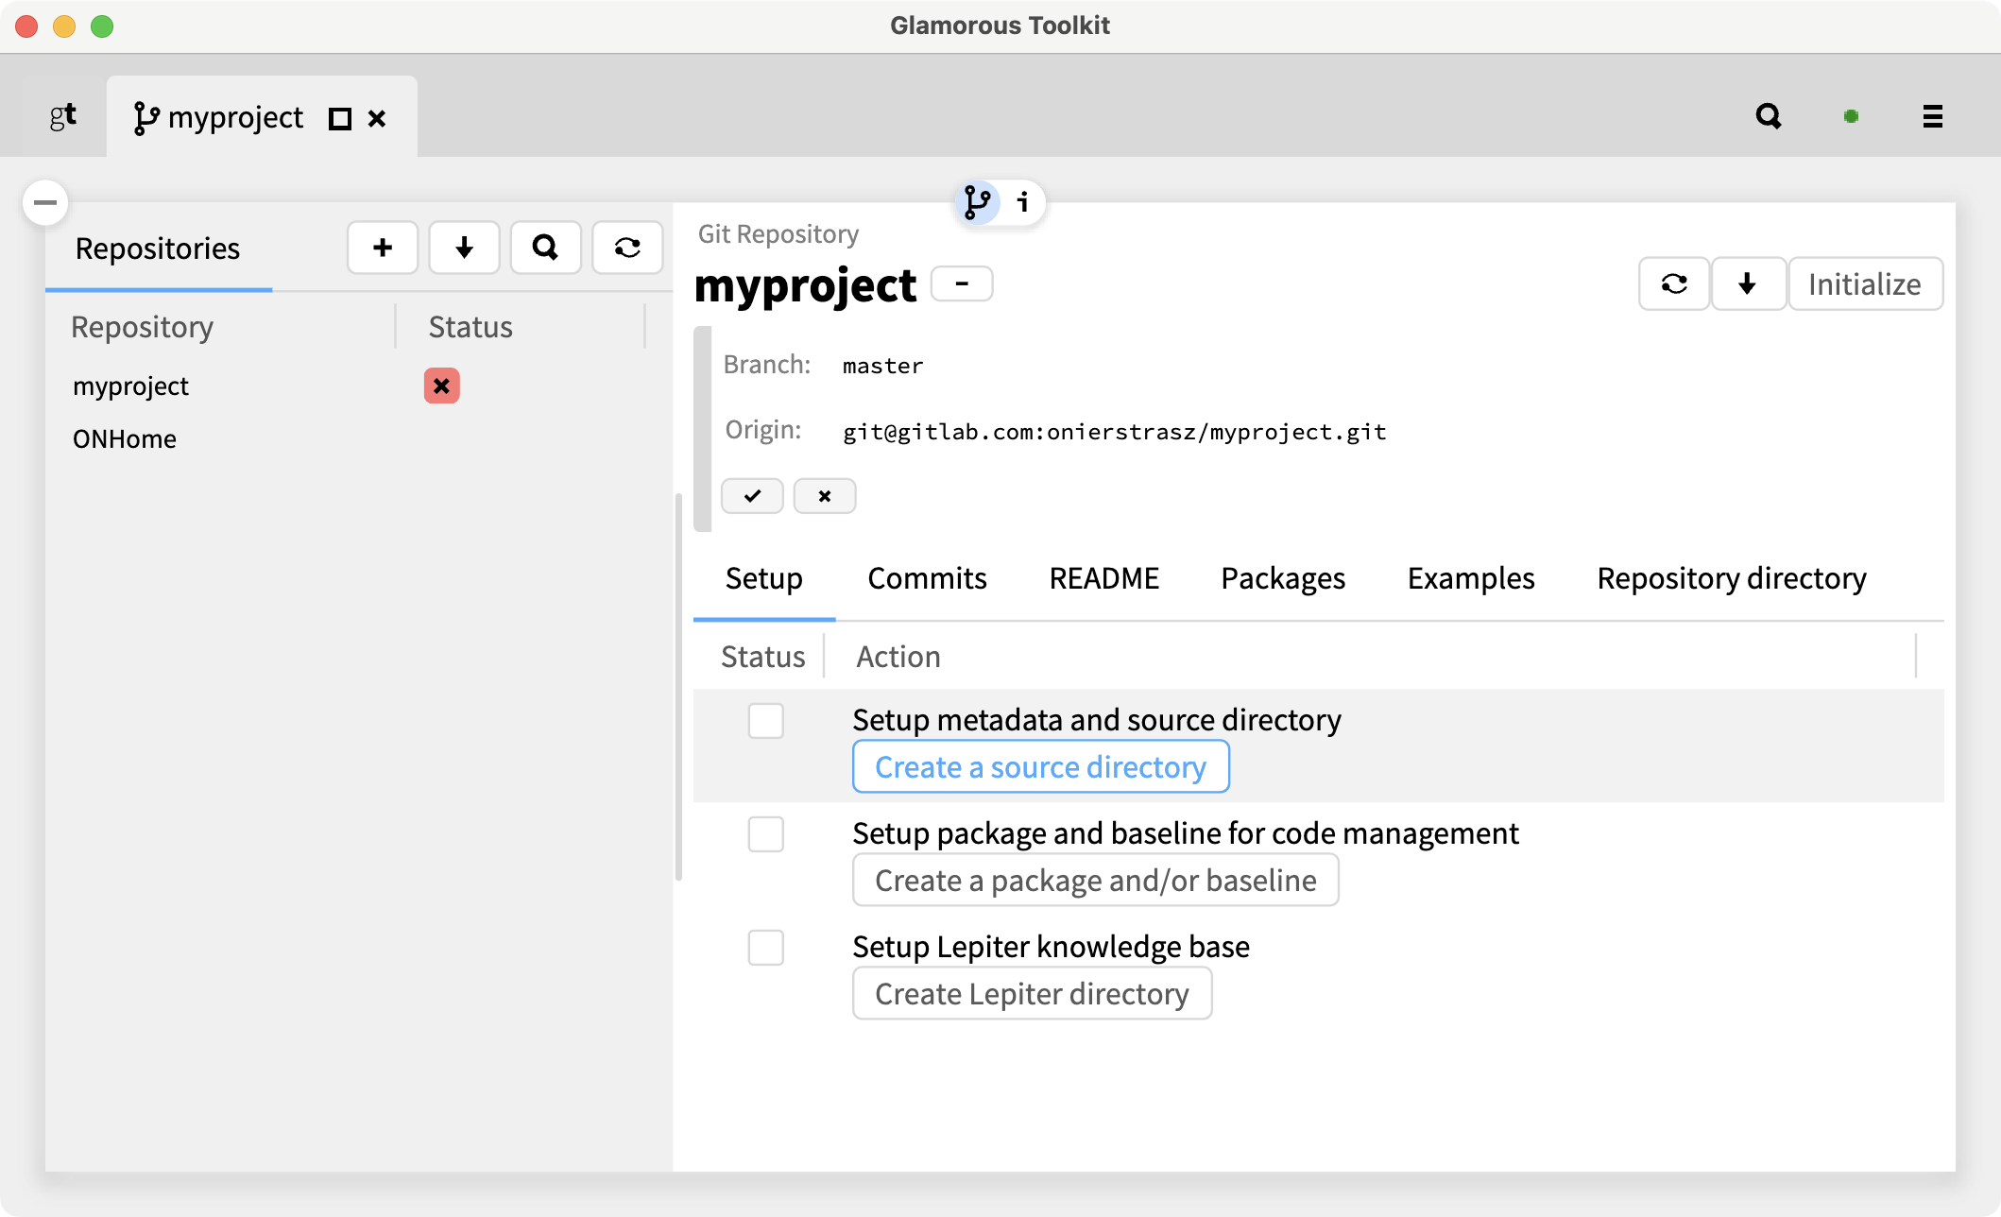Click Create a package and/or baseline
The width and height of the screenshot is (2001, 1217).
pyautogui.click(x=1096, y=880)
